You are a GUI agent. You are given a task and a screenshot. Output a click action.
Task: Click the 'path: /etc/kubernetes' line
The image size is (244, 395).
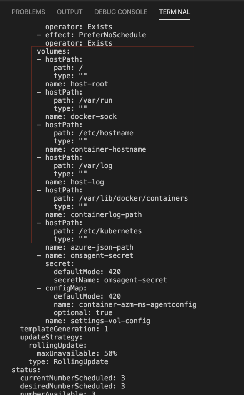point(97,231)
